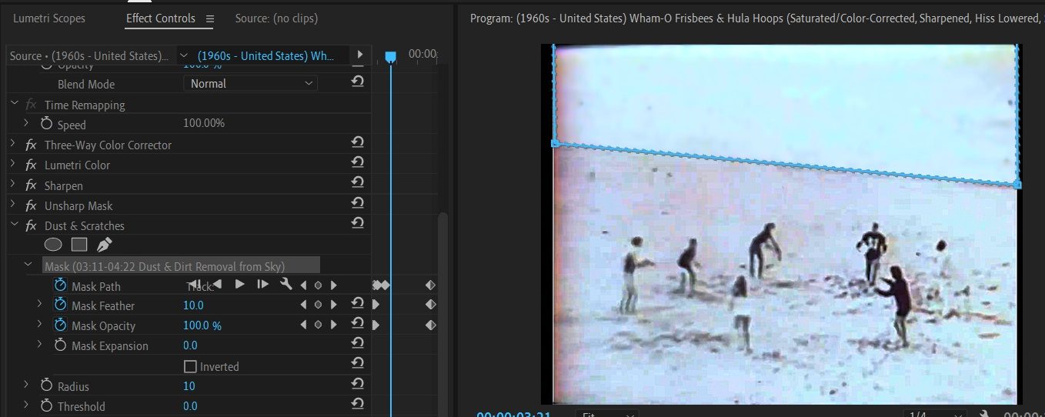Screen dimensions: 1045x417
Task: Toggle the Unsharp Mask fx switch
Action: [31, 205]
